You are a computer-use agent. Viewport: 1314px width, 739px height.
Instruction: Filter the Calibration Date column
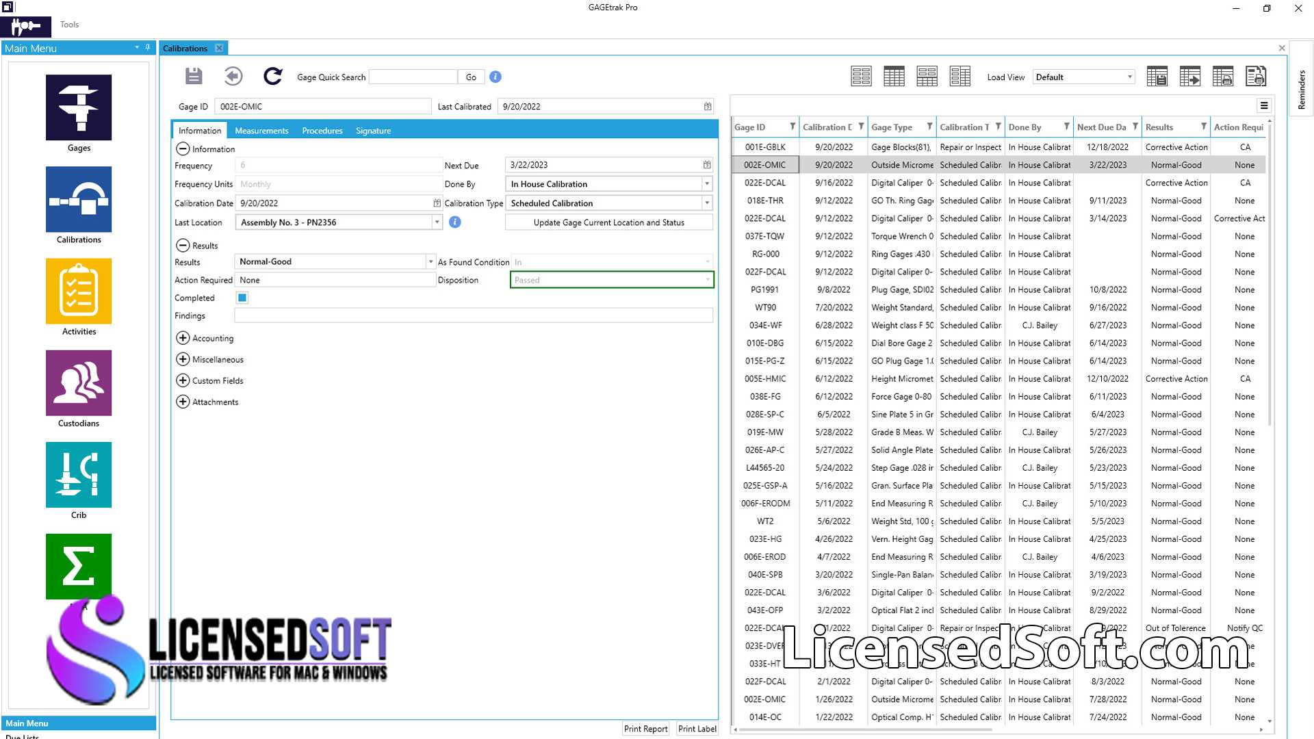[x=861, y=127]
